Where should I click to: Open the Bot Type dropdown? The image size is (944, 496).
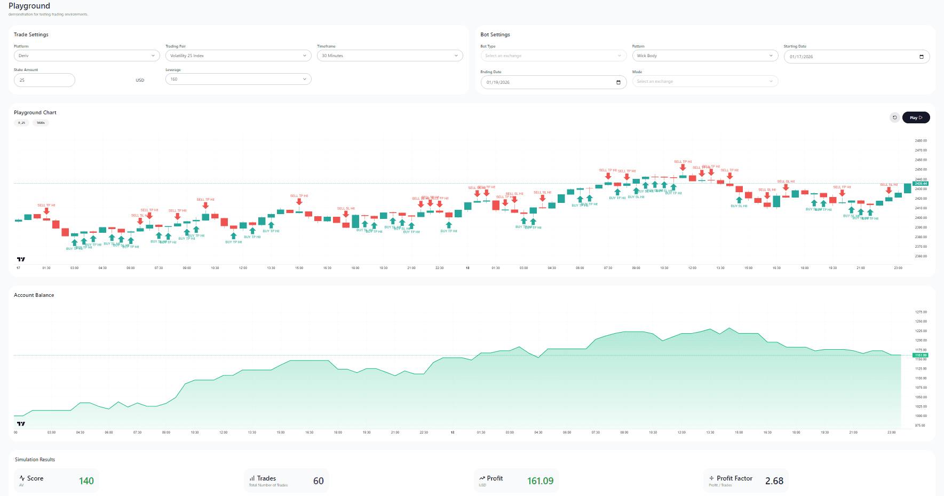pyautogui.click(x=553, y=56)
